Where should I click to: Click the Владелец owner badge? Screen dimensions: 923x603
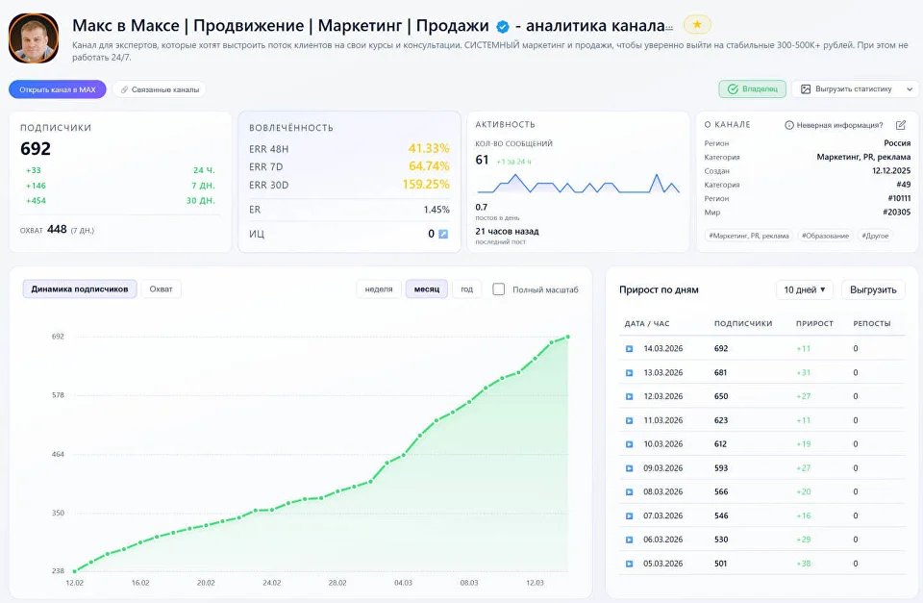tap(752, 88)
